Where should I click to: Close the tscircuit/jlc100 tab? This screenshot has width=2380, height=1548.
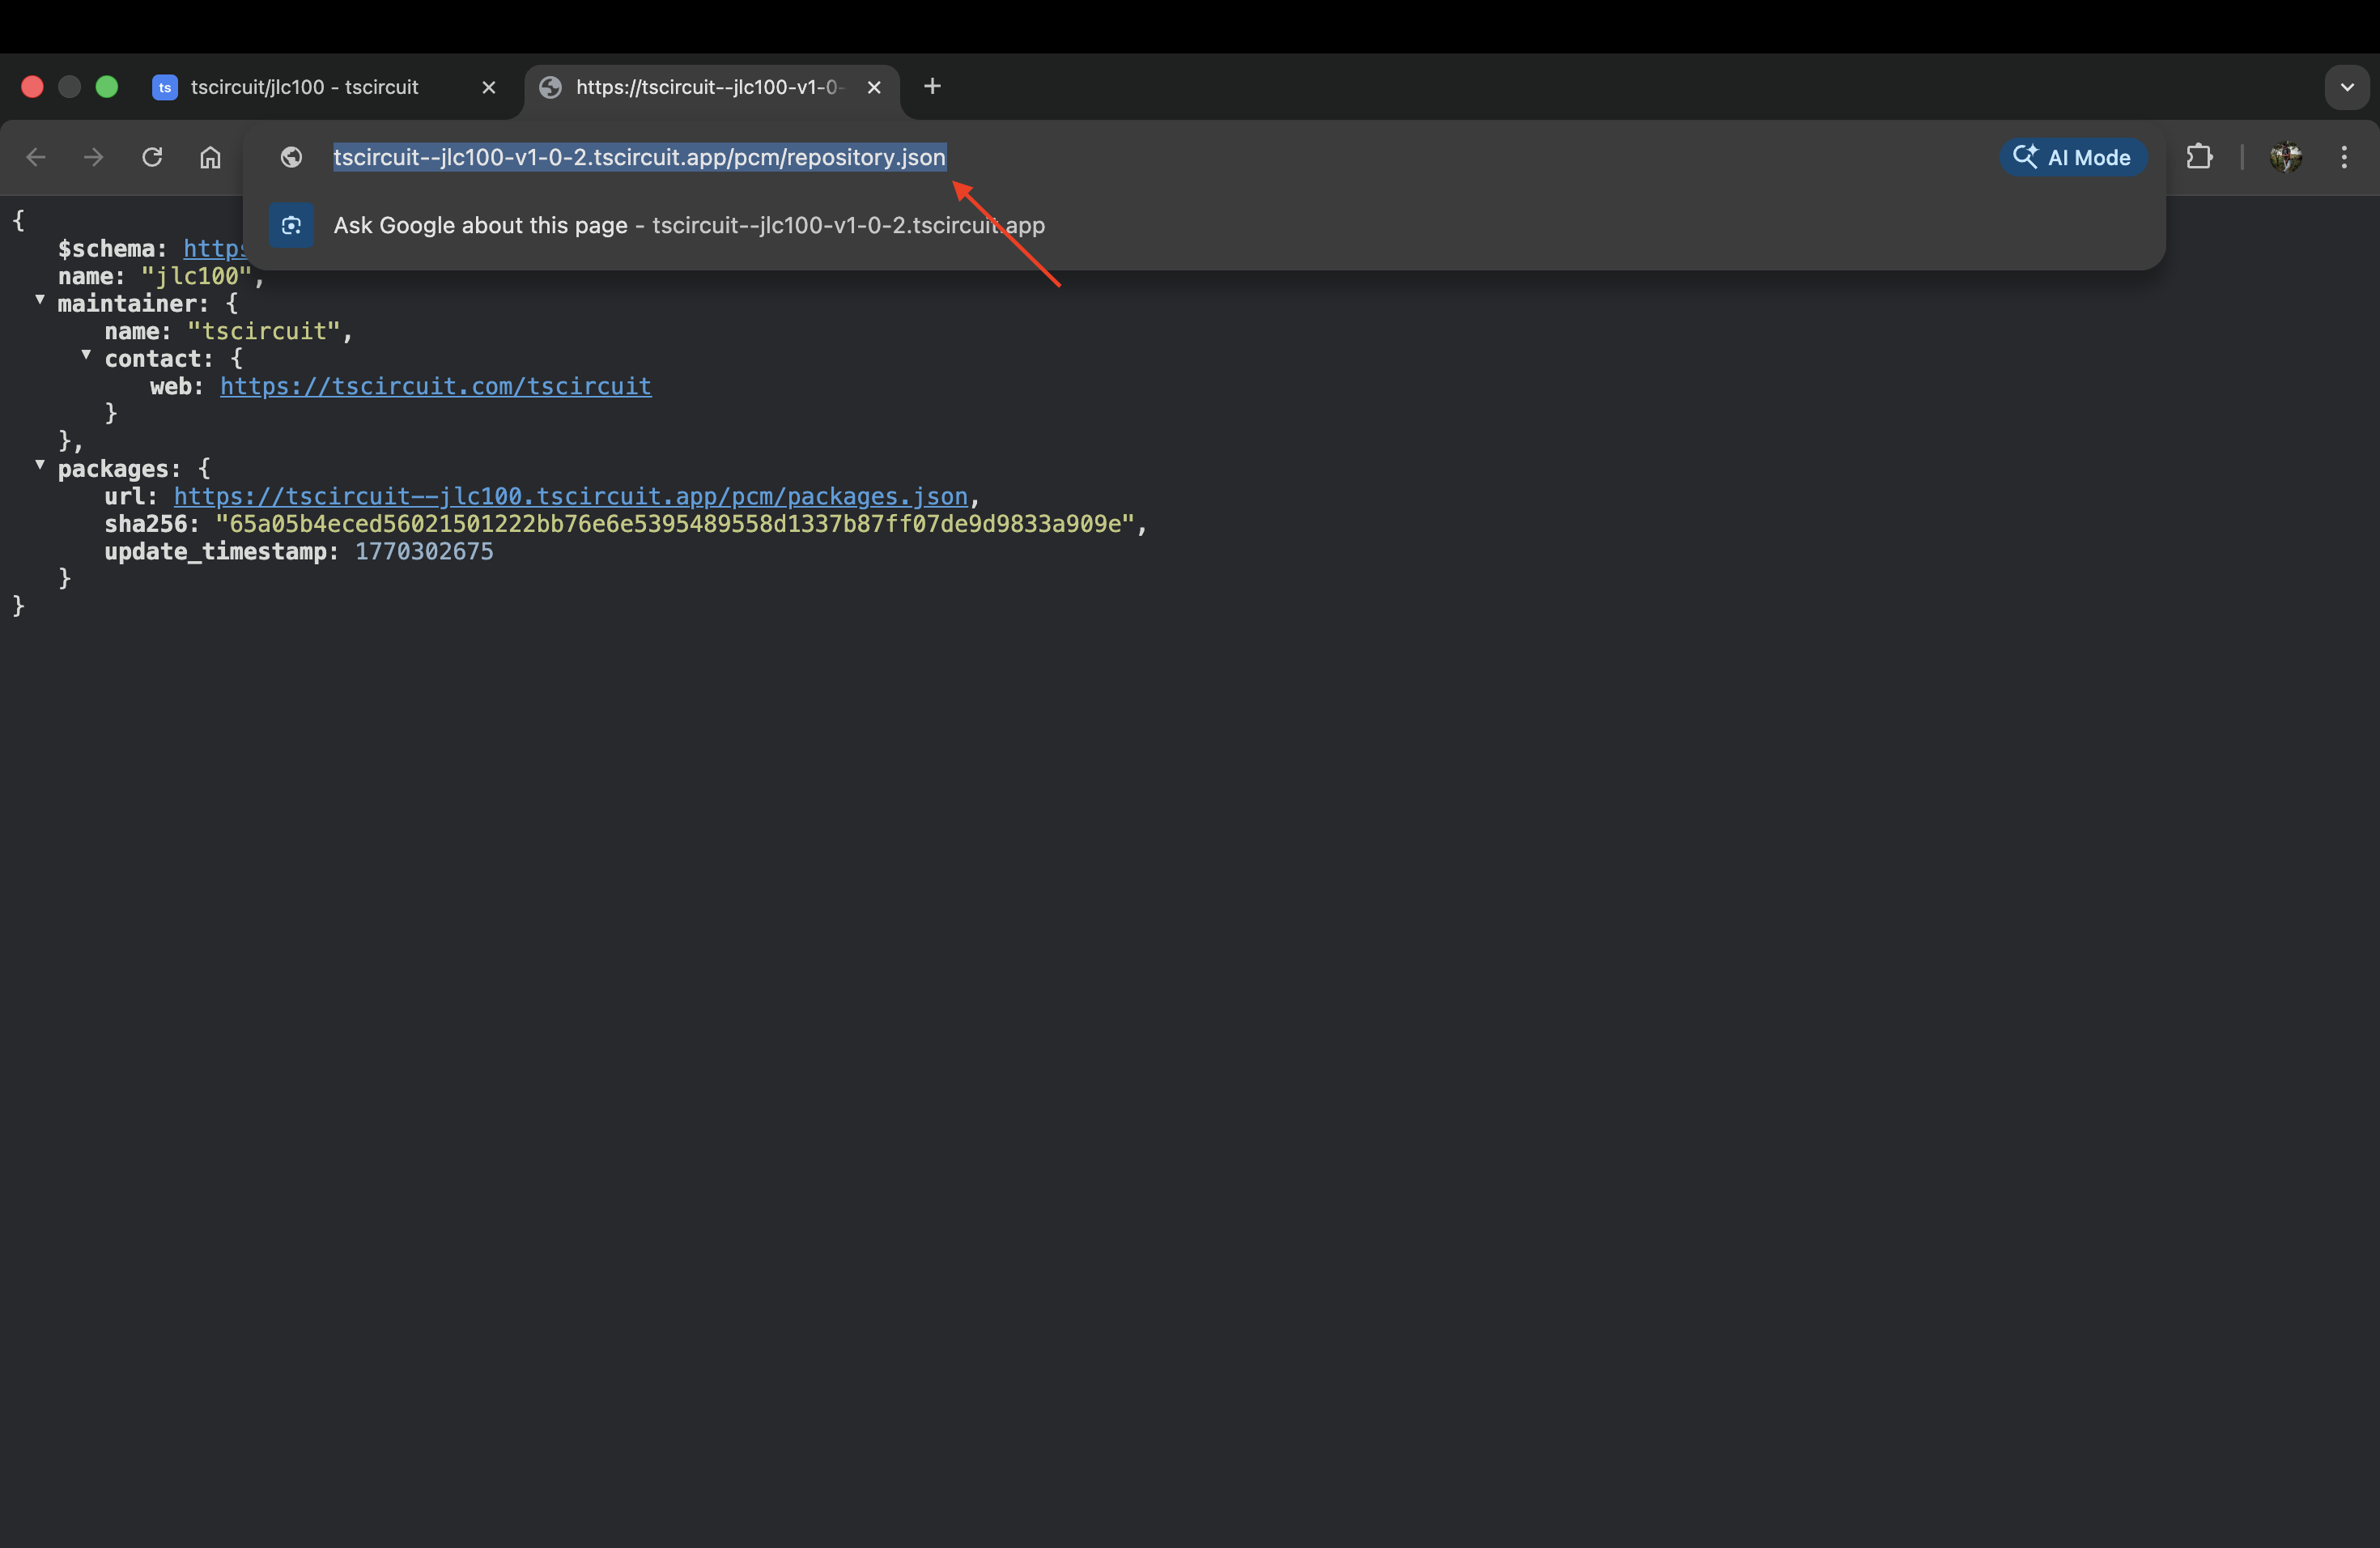tap(489, 87)
